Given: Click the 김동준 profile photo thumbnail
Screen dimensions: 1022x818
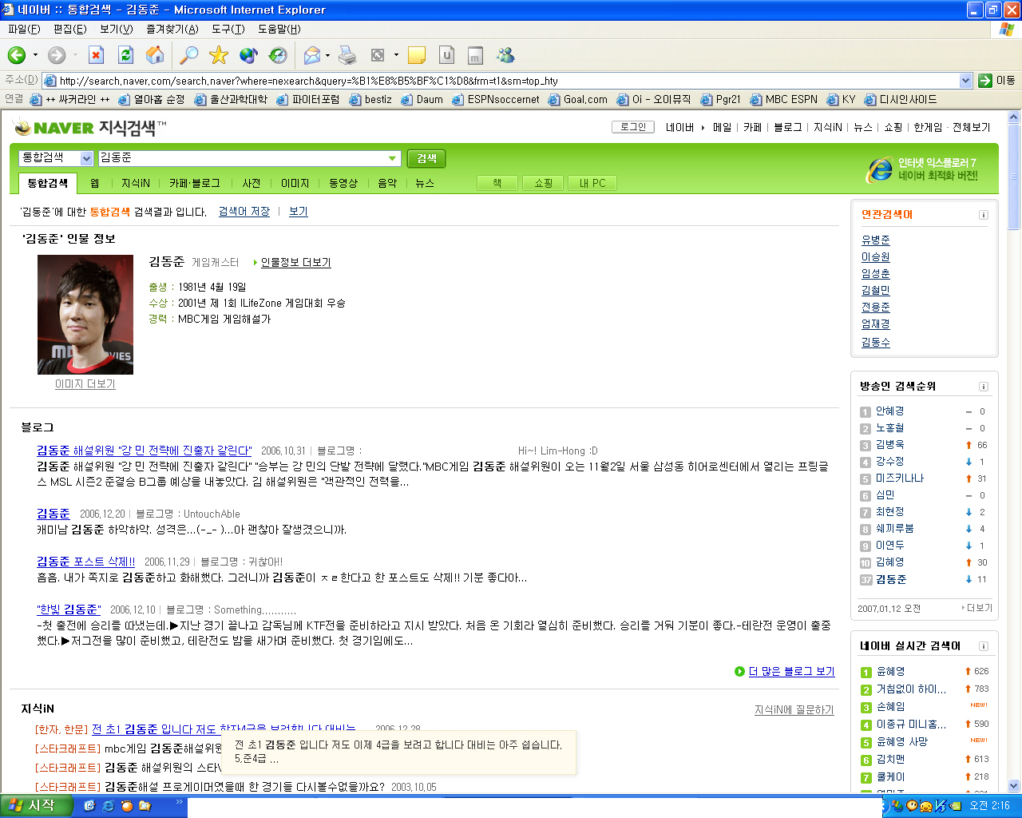Looking at the screenshot, I should tap(85, 315).
